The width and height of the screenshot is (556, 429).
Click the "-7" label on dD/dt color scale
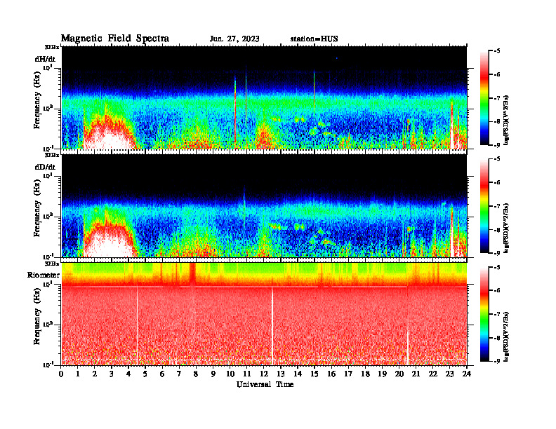pyautogui.click(x=497, y=206)
